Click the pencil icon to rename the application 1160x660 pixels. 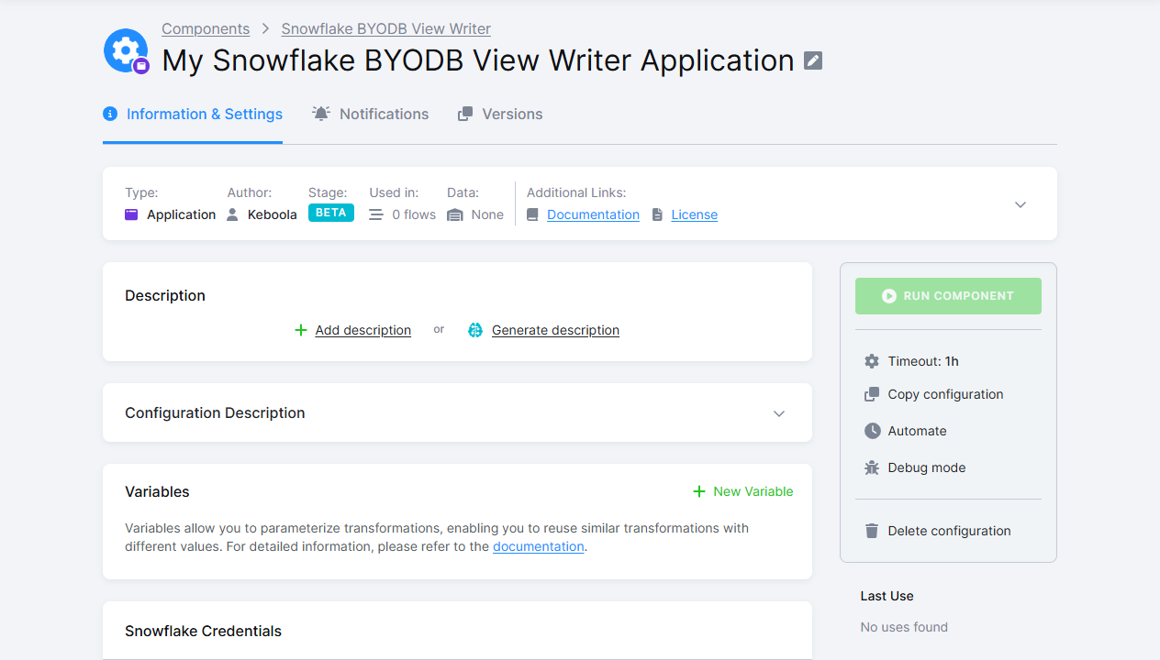[x=811, y=60]
